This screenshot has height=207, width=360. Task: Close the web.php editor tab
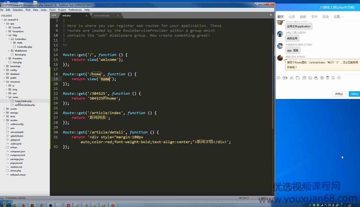tap(86, 15)
